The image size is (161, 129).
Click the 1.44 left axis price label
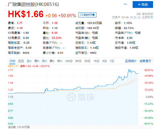tap(10, 83)
